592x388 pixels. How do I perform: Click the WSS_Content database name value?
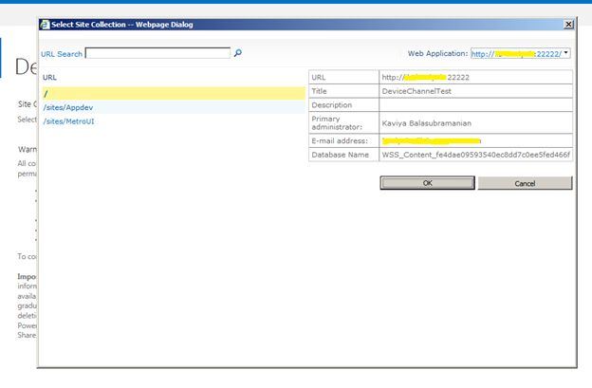(476, 155)
